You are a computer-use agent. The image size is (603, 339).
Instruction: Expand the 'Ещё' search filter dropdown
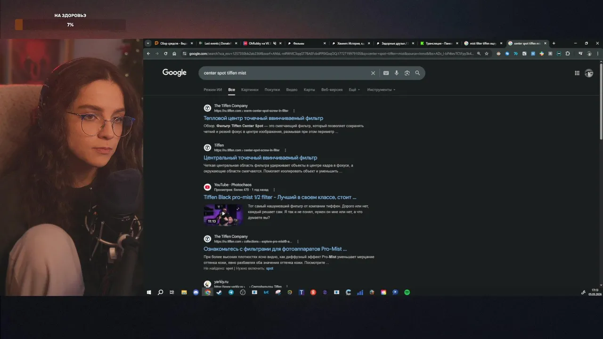tap(354, 89)
